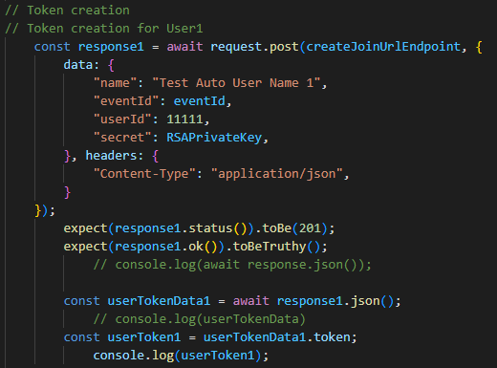Click the "// Token creation for User1" comment
497x368 pixels.
[104, 29]
